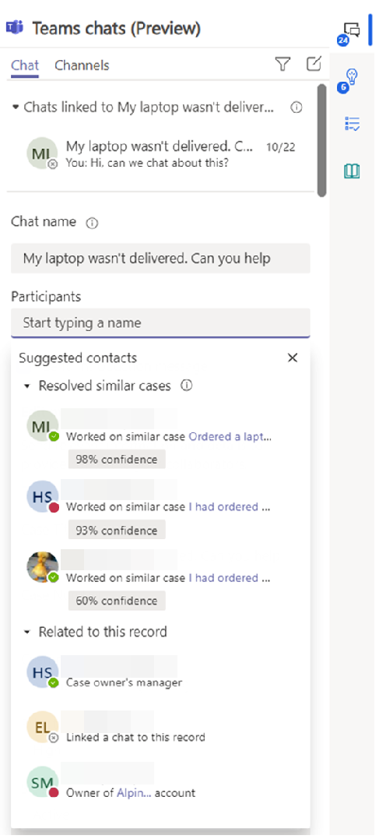Collapse Resolved similar cases section

(28, 386)
